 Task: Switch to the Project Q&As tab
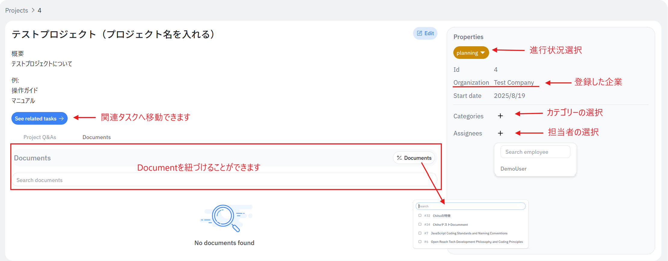coord(40,137)
